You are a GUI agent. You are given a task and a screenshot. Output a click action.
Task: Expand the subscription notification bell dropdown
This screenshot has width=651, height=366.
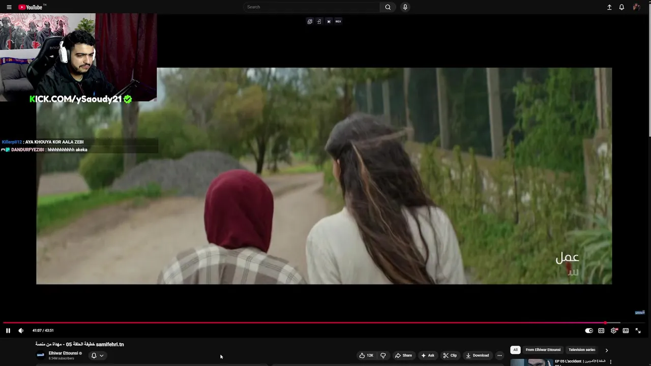click(x=97, y=355)
